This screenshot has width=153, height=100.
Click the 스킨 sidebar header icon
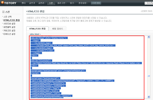tap(3, 12)
